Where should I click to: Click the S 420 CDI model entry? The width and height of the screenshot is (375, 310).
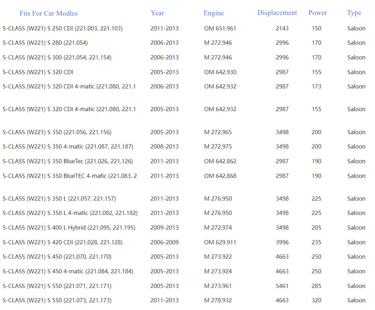[x=63, y=242]
